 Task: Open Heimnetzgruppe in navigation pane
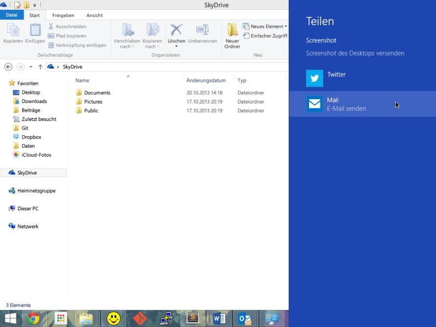click(37, 190)
